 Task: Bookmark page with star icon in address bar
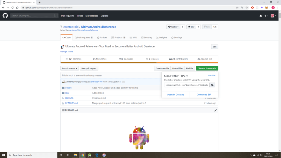click(246, 7)
